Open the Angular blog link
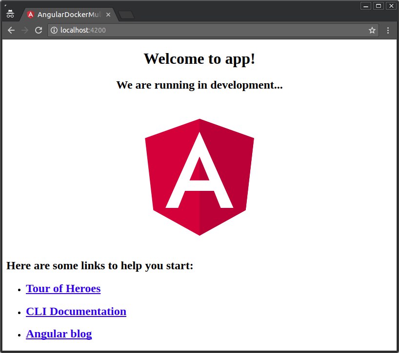 (59, 334)
